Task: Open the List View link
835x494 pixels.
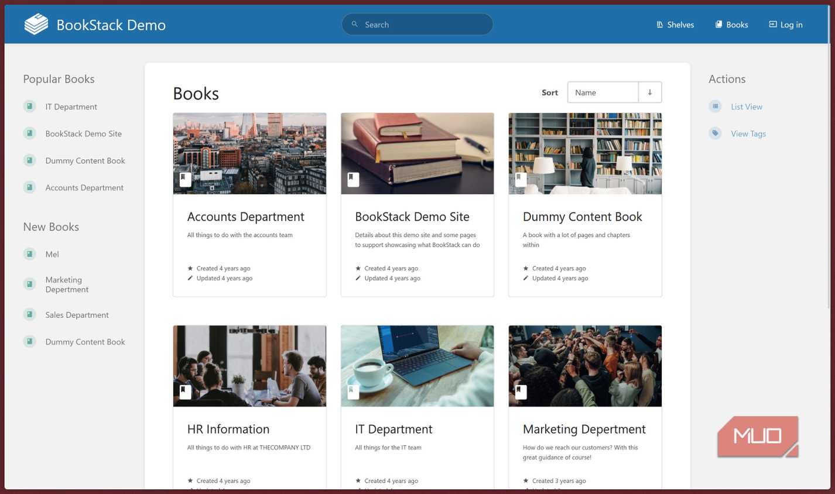Action: coord(747,107)
